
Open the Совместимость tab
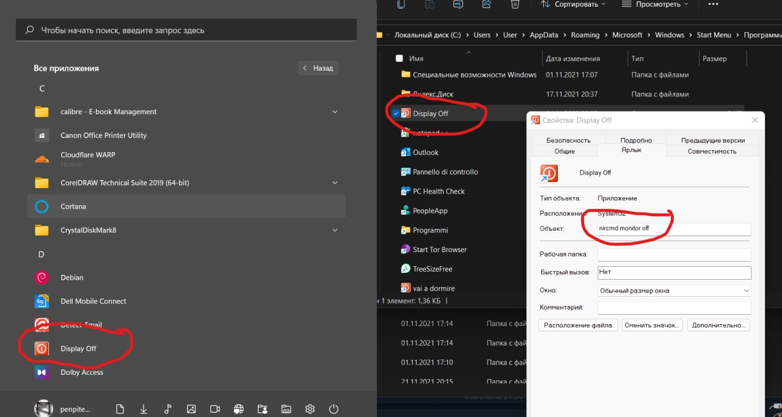point(712,151)
